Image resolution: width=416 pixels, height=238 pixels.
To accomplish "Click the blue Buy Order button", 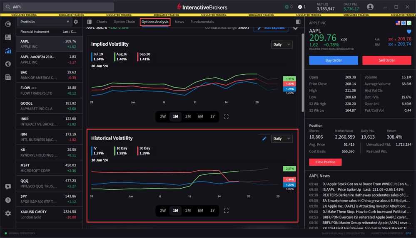I will (x=334, y=60).
